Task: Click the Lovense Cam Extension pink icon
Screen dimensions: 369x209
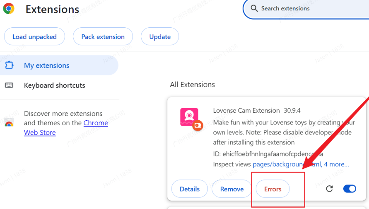Action: (x=189, y=117)
